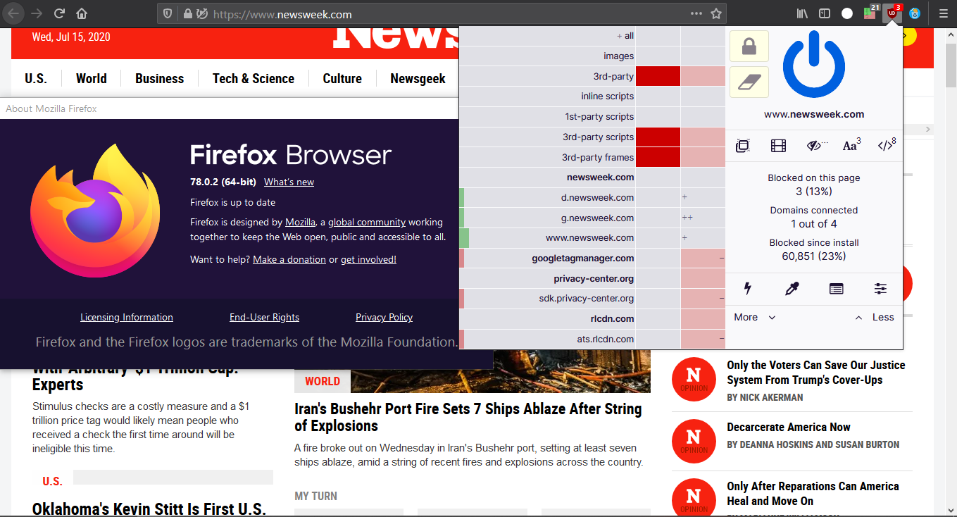Screen dimensions: 957x517
Task: Click the uBlock Origin toolbar icon
Action: pyautogui.click(x=894, y=12)
